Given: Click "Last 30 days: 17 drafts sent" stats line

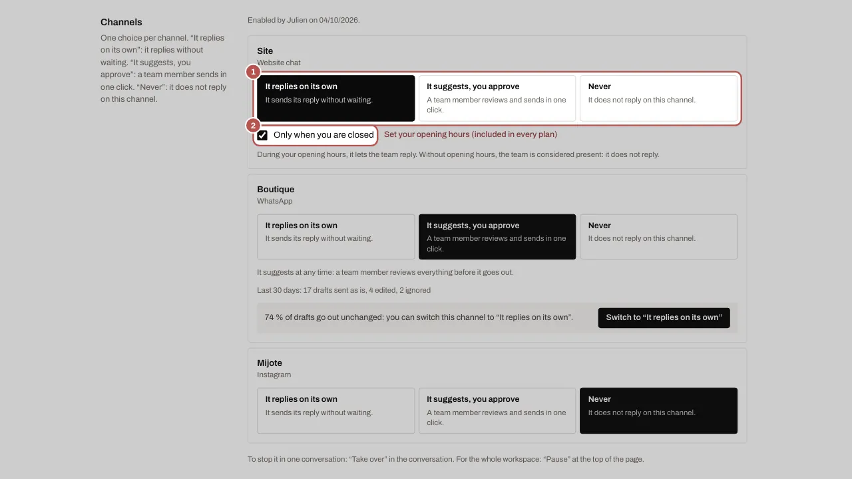Looking at the screenshot, I should tap(343, 290).
